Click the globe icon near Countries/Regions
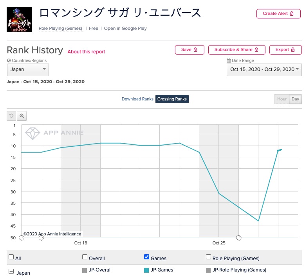This screenshot has width=305, height=277. click(9, 61)
